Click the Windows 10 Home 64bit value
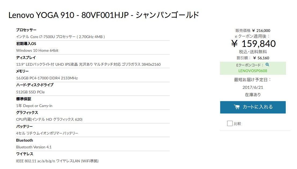Viewport: 297px width, 169px height. pos(37,50)
